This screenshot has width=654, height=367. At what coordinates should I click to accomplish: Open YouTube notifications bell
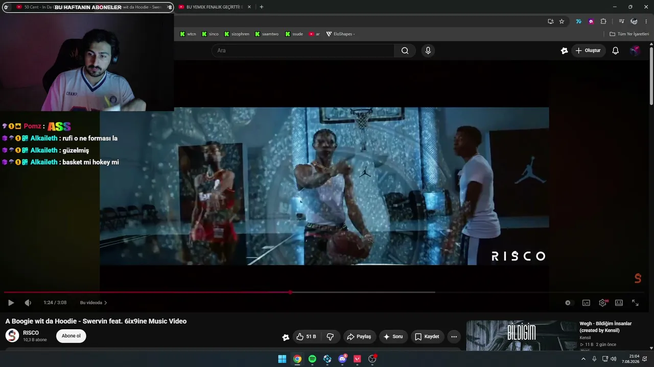click(616, 50)
